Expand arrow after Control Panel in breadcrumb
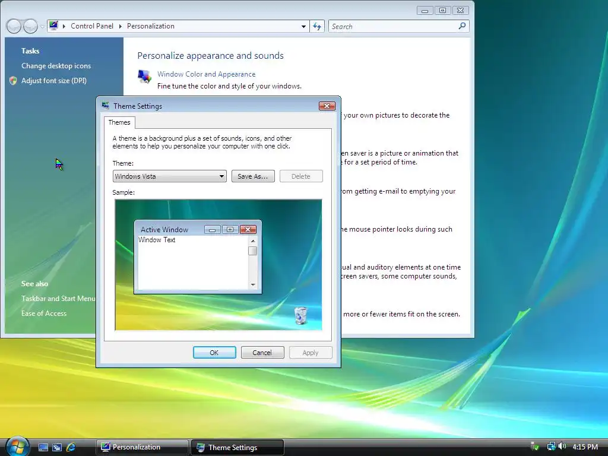 pyautogui.click(x=120, y=26)
